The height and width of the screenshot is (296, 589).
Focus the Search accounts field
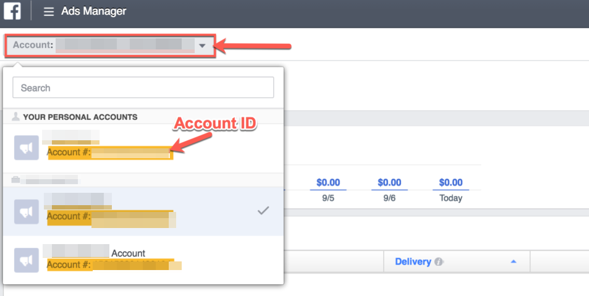pyautogui.click(x=143, y=88)
